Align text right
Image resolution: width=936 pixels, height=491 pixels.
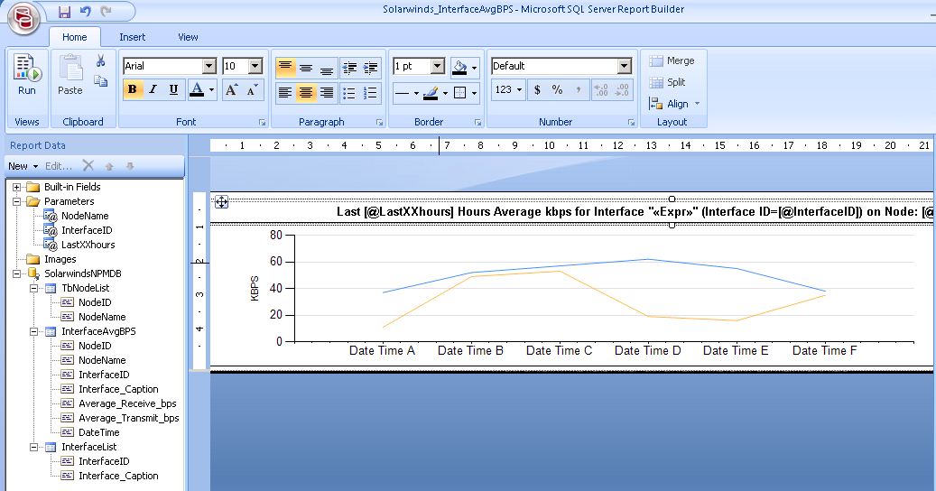pyautogui.click(x=327, y=92)
